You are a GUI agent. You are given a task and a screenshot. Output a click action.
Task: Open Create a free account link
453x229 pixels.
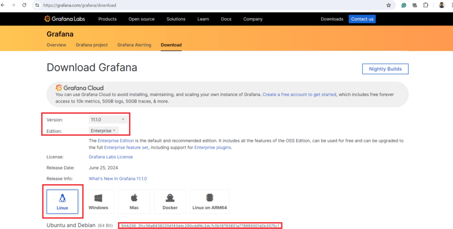click(x=300, y=95)
